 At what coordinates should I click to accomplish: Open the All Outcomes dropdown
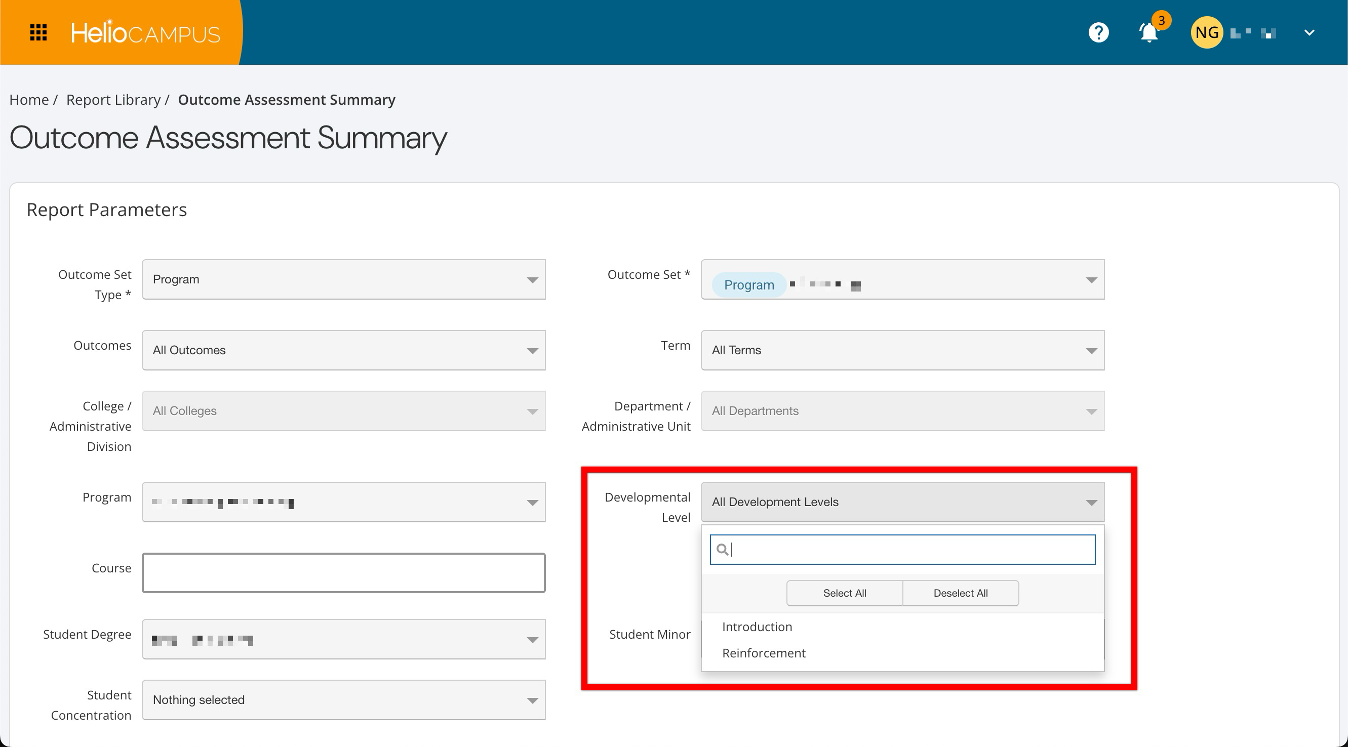(343, 350)
